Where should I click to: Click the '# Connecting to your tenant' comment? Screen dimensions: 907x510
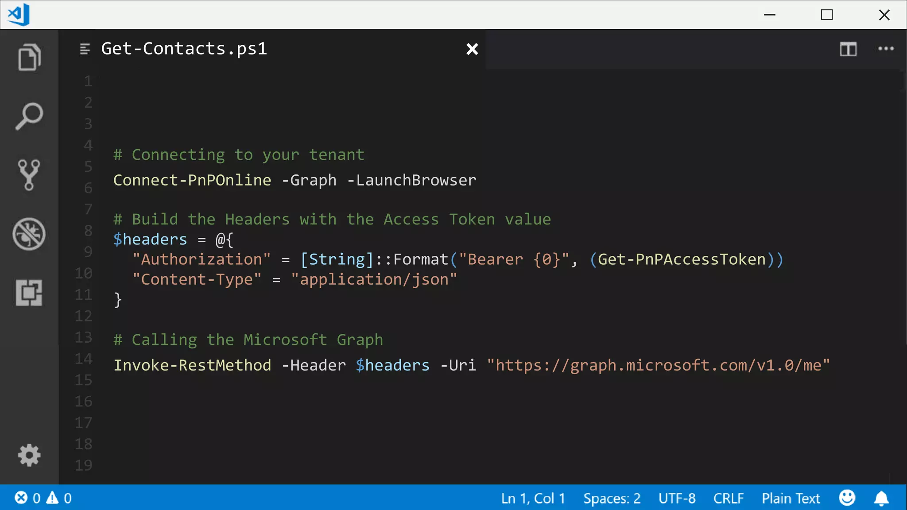pyautogui.click(x=239, y=155)
